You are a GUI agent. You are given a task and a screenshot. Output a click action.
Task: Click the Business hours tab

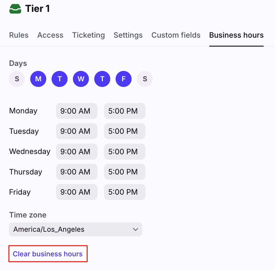click(236, 35)
